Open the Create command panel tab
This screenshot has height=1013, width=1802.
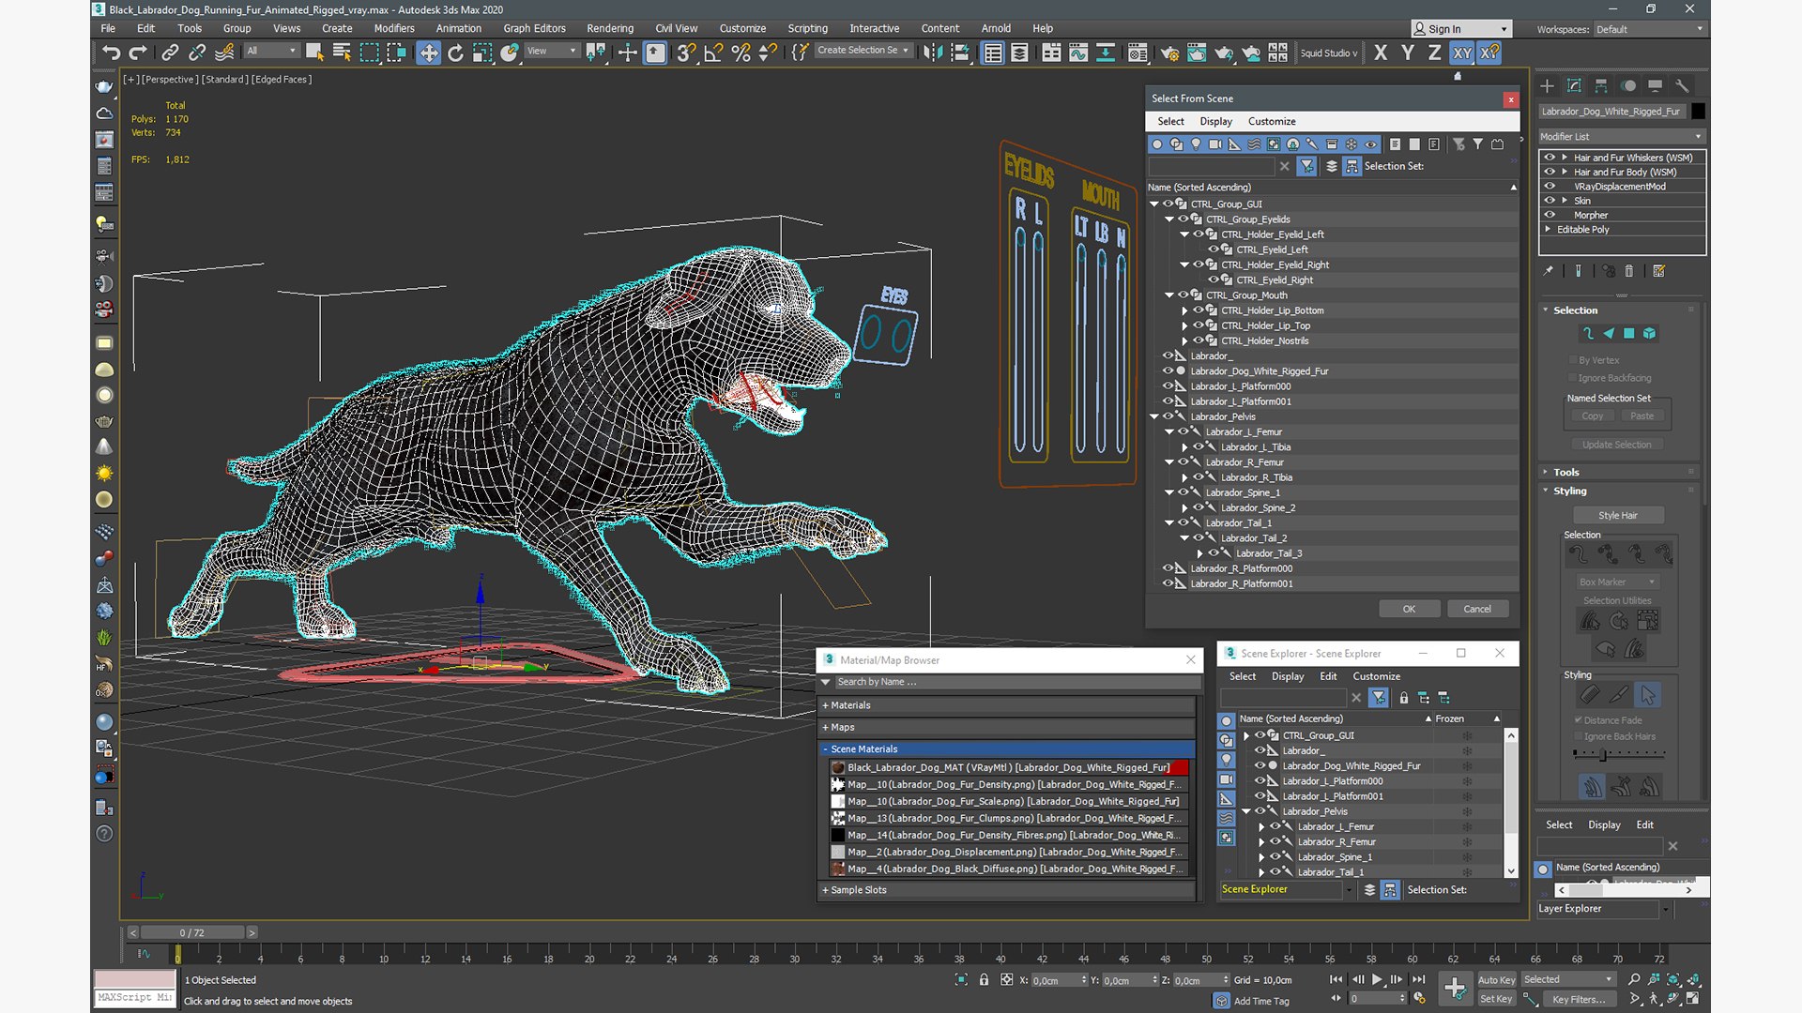[x=1547, y=85]
